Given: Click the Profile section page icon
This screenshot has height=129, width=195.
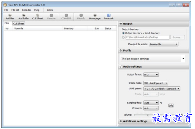Looking at the screenshot, I should pos(121,50).
